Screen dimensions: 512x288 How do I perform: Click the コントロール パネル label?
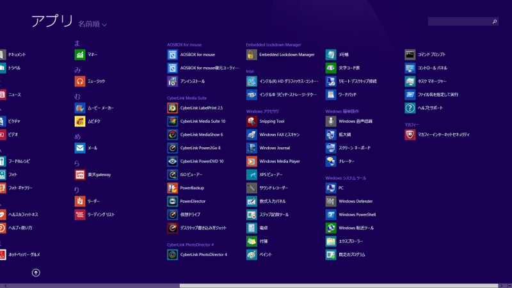433,68
